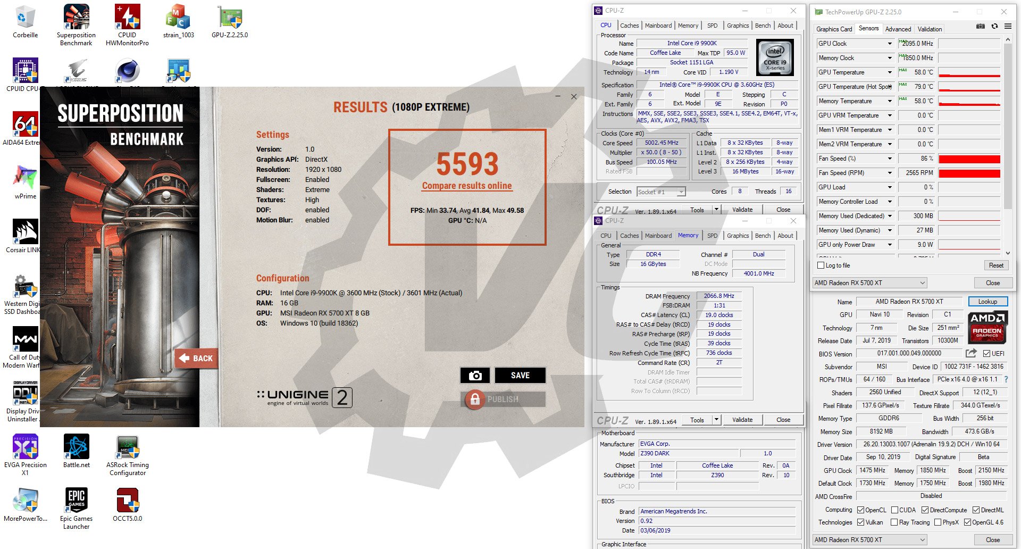Click GPU-Z screenshot camera icon
This screenshot has height=549, width=1021.
point(980,26)
